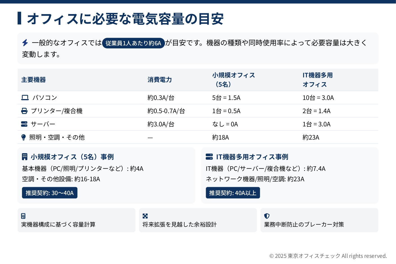Click the lightbulb icon beside 照明・空調・その他
Image resolution: width=396 pixels, height=264 pixels.
coord(24,137)
